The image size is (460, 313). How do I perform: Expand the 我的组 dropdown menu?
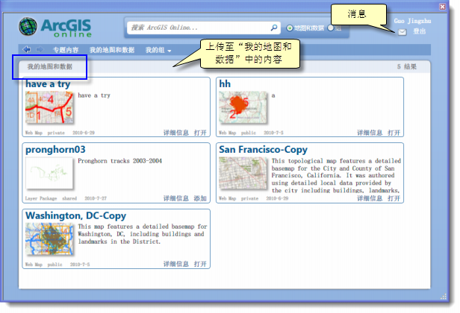pos(158,50)
